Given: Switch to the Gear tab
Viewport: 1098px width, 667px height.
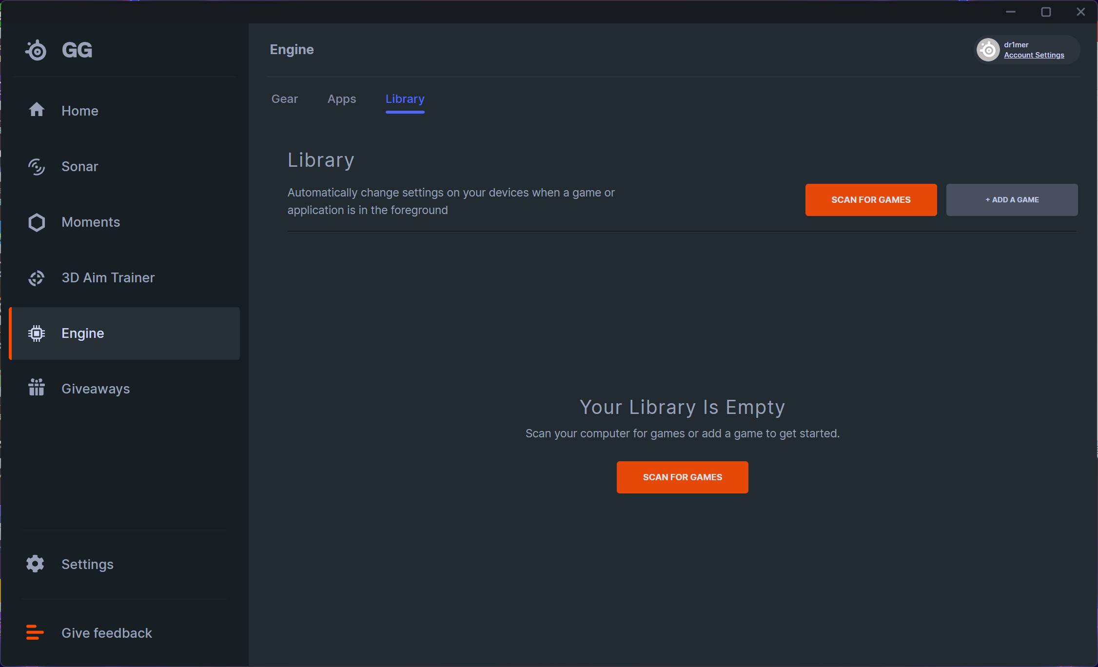Looking at the screenshot, I should coord(284,99).
